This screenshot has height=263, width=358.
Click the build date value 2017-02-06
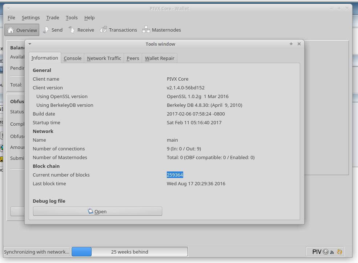(196, 114)
